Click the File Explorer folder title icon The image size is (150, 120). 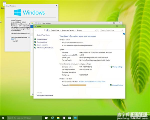point(32,23)
